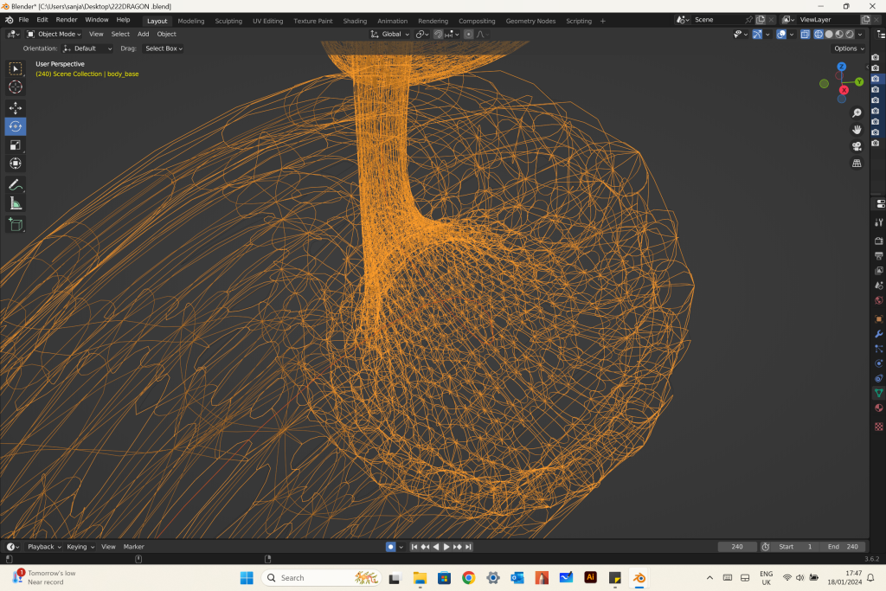Open the World properties tab (red globe)
The height and width of the screenshot is (591, 886).
pyautogui.click(x=879, y=300)
